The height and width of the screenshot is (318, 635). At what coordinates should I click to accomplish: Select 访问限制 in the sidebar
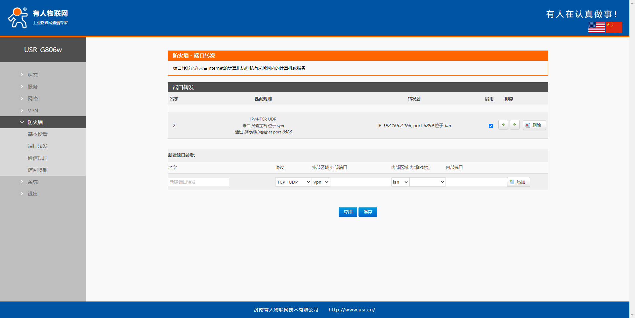pyautogui.click(x=38, y=170)
